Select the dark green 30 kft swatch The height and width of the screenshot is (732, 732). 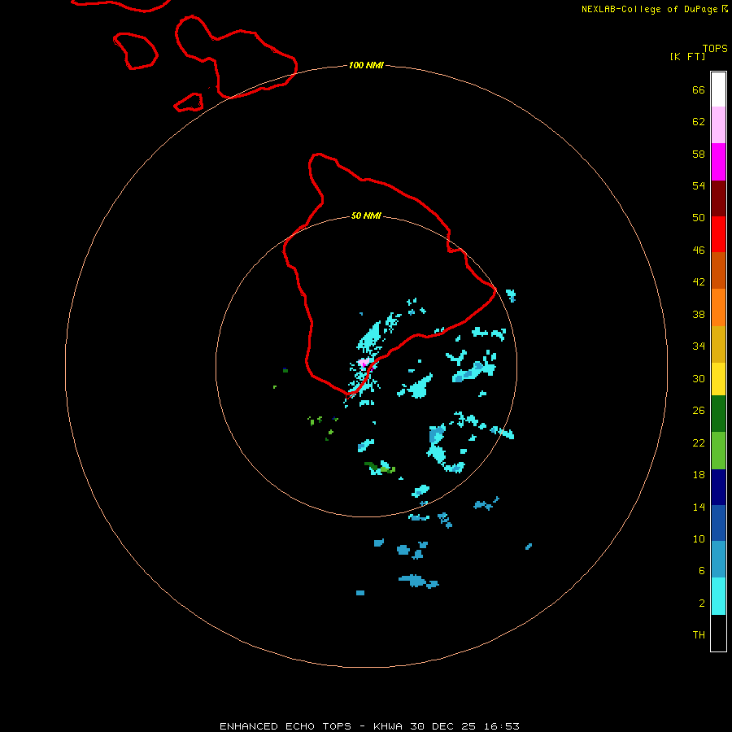tap(718, 414)
